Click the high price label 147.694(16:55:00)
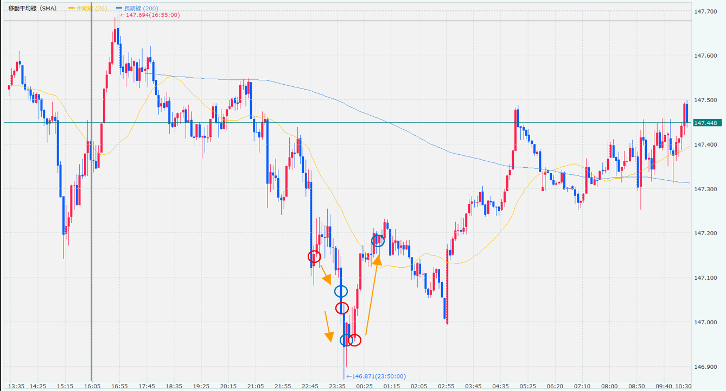 151,15
